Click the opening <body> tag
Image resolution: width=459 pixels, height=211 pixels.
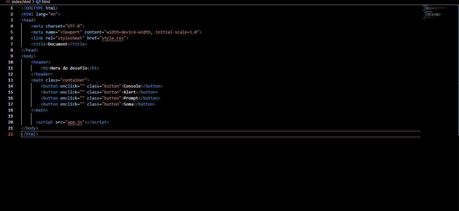click(29, 56)
